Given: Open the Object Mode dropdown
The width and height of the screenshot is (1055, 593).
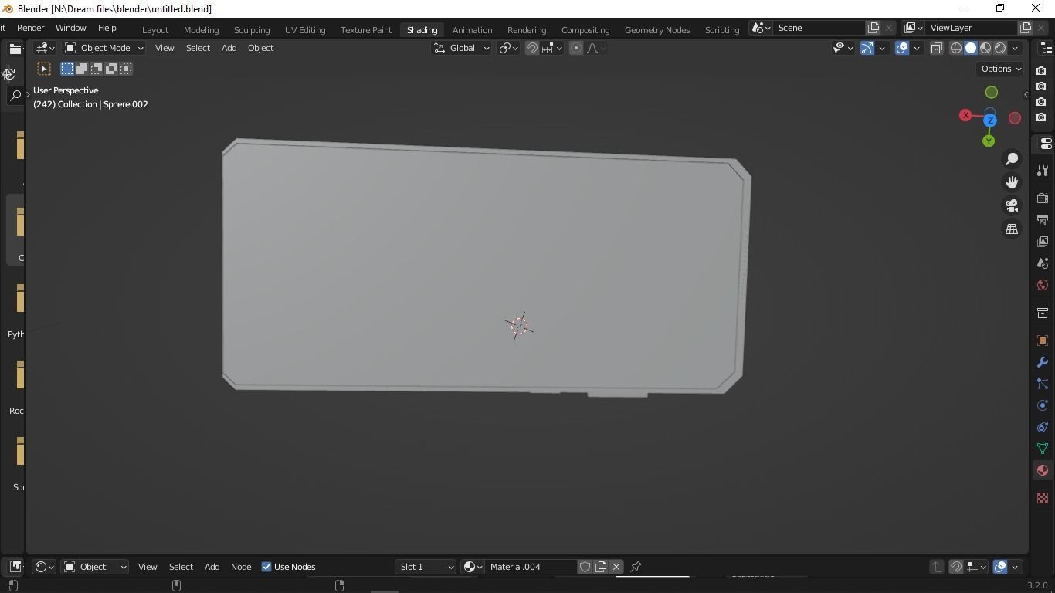Looking at the screenshot, I should pos(104,48).
